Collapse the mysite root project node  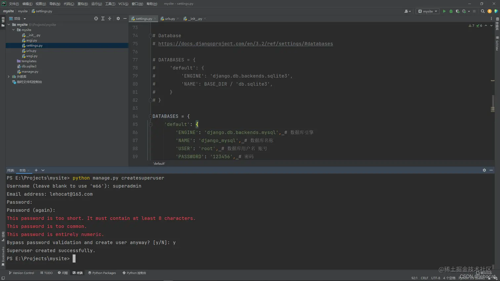tap(9, 24)
